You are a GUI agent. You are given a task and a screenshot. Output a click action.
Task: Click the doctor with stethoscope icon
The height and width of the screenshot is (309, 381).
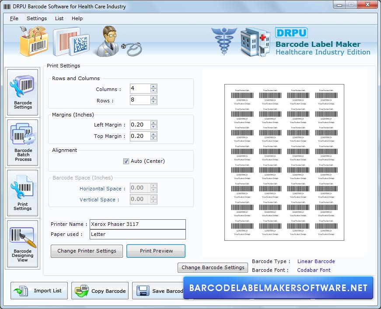coord(118,41)
